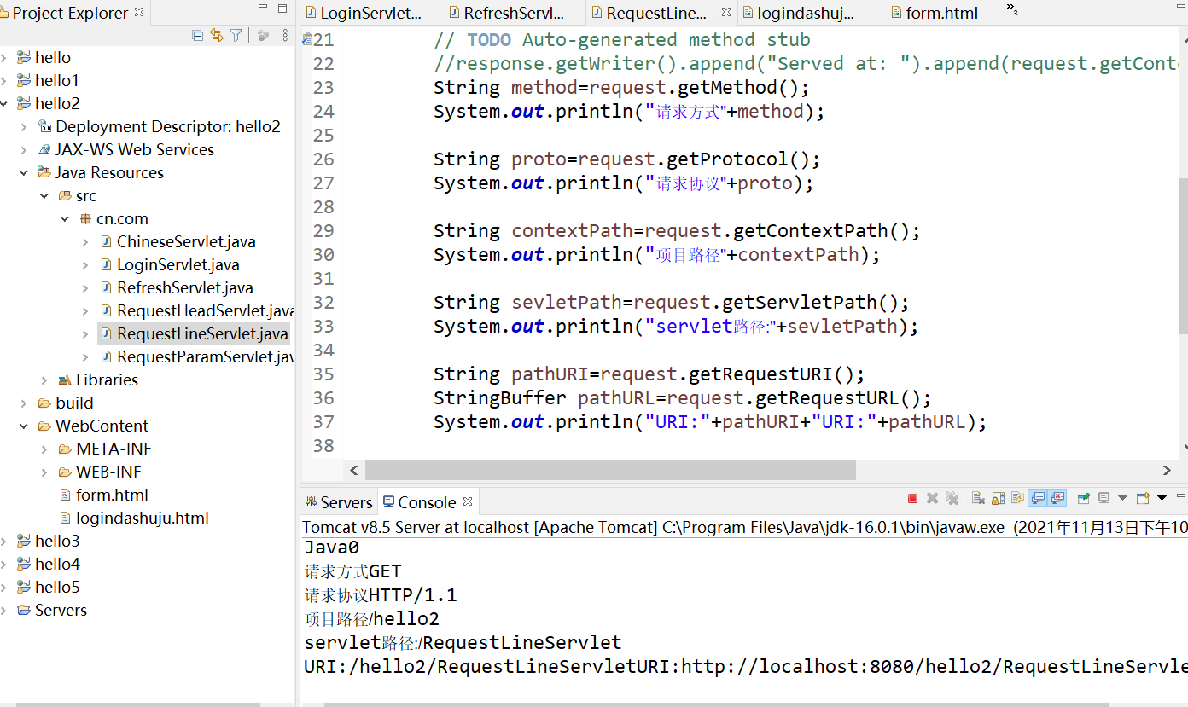Screen dimensions: 1188x707
Task: Collapse all items in Project Explorer
Action: pyautogui.click(x=197, y=35)
